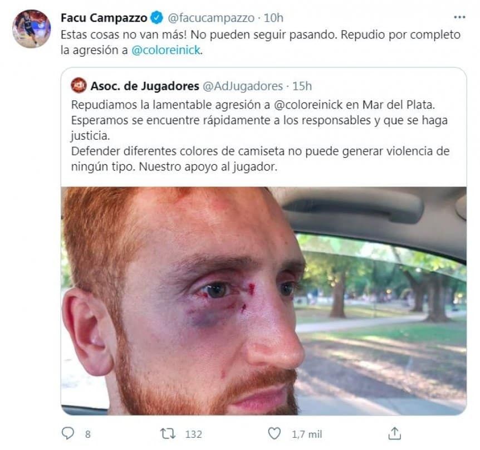This screenshot has height=450, width=480.
Task: Open the reply comment icon
Action: coord(67,433)
